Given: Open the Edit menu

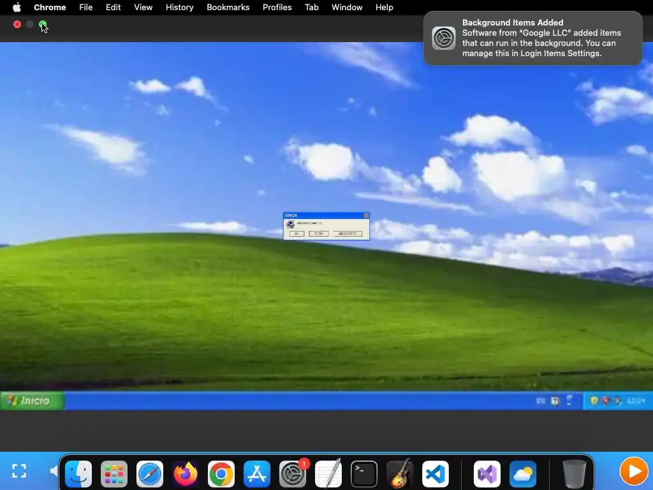Looking at the screenshot, I should pos(113,7).
